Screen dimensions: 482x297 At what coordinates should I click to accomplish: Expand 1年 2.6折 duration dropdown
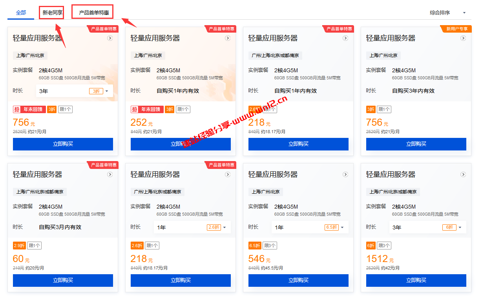point(192,227)
